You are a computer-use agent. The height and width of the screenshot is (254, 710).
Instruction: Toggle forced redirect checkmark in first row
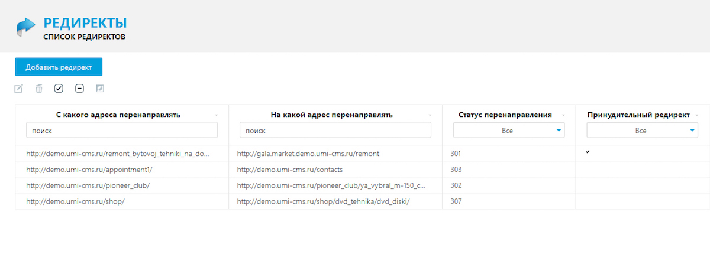click(x=588, y=152)
